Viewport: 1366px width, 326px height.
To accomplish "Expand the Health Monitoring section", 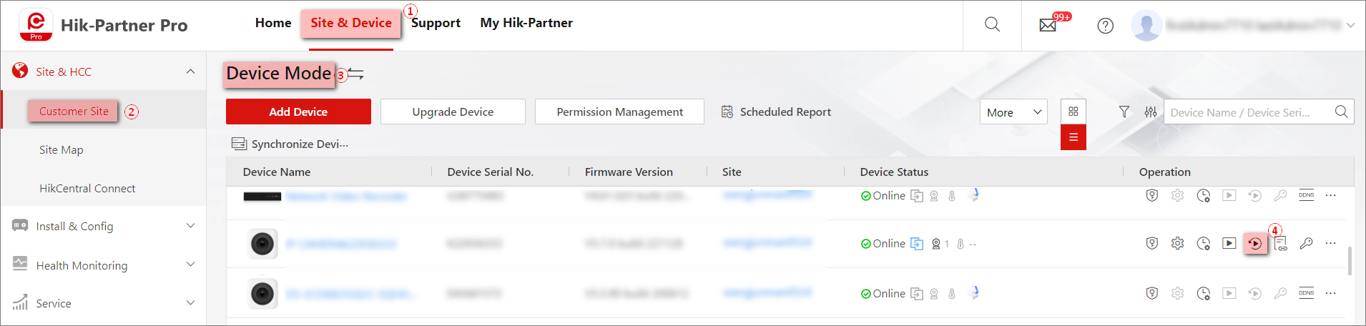I will click(190, 265).
